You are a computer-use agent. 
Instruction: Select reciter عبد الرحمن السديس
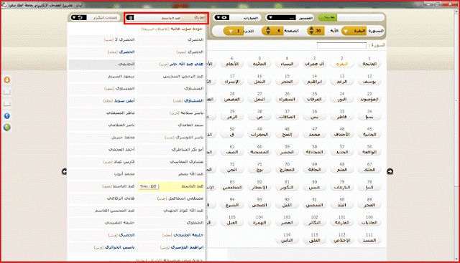[x=171, y=77]
